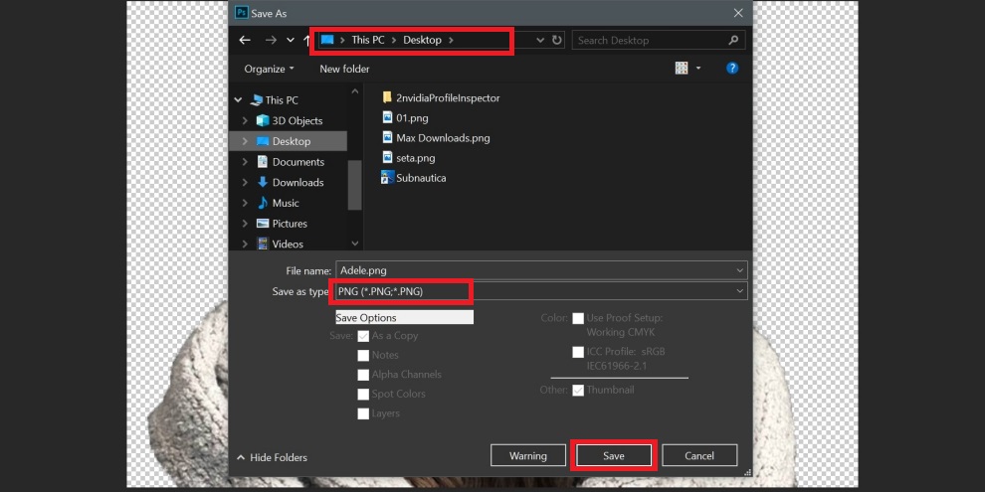The width and height of the screenshot is (985, 492).
Task: Toggle the As a Copy checkbox
Action: (363, 336)
